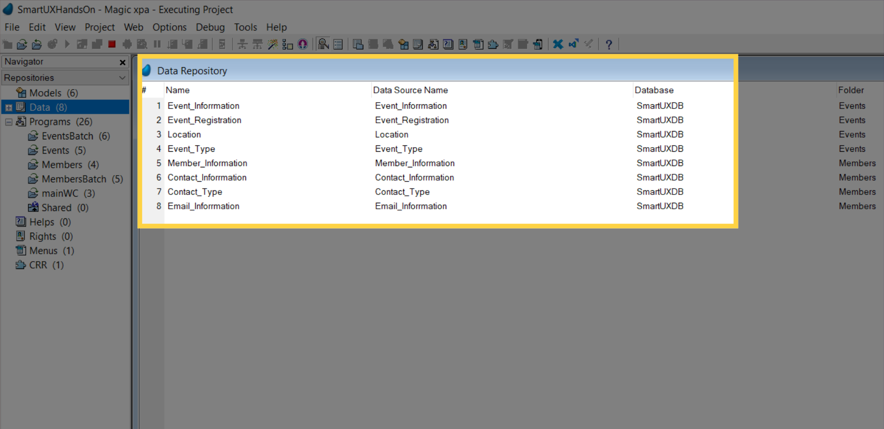884x429 pixels.
Task: Click the red Stop execution toolbar icon
Action: pos(112,44)
